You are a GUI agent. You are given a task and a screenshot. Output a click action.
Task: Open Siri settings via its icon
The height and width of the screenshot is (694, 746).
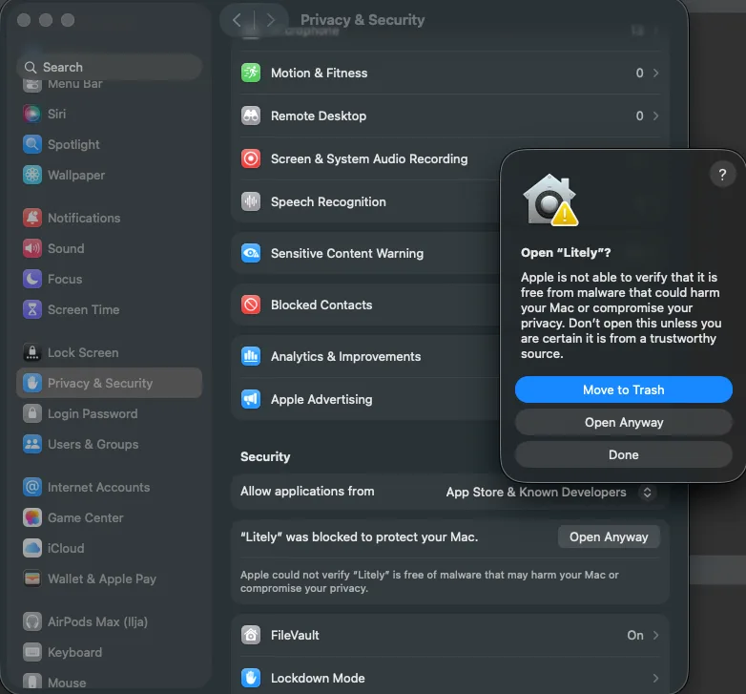31,114
